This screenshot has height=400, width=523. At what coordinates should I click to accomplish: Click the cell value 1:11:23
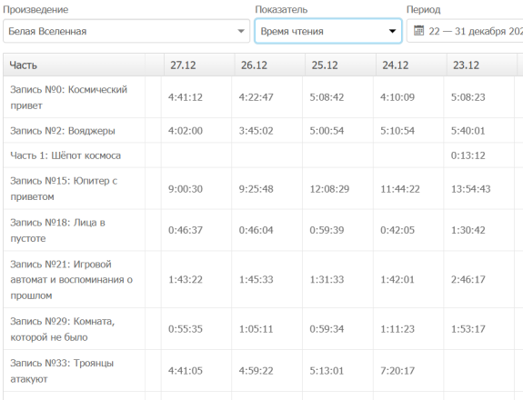point(397,329)
